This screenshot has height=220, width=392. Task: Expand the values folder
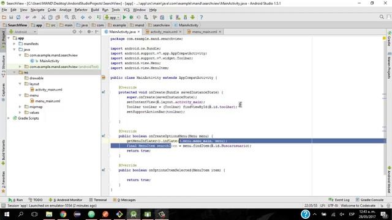[x=20, y=112]
